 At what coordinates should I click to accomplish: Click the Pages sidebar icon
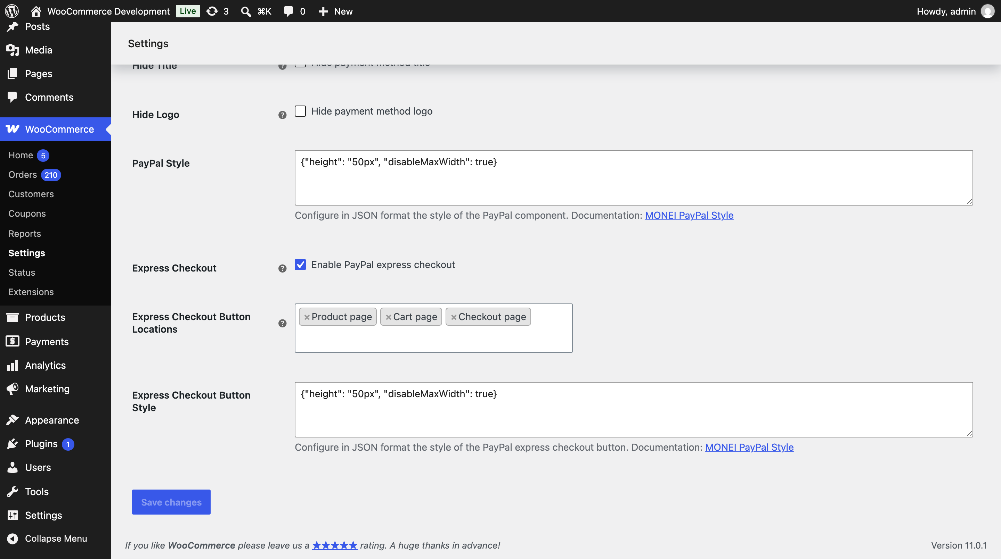[13, 73]
